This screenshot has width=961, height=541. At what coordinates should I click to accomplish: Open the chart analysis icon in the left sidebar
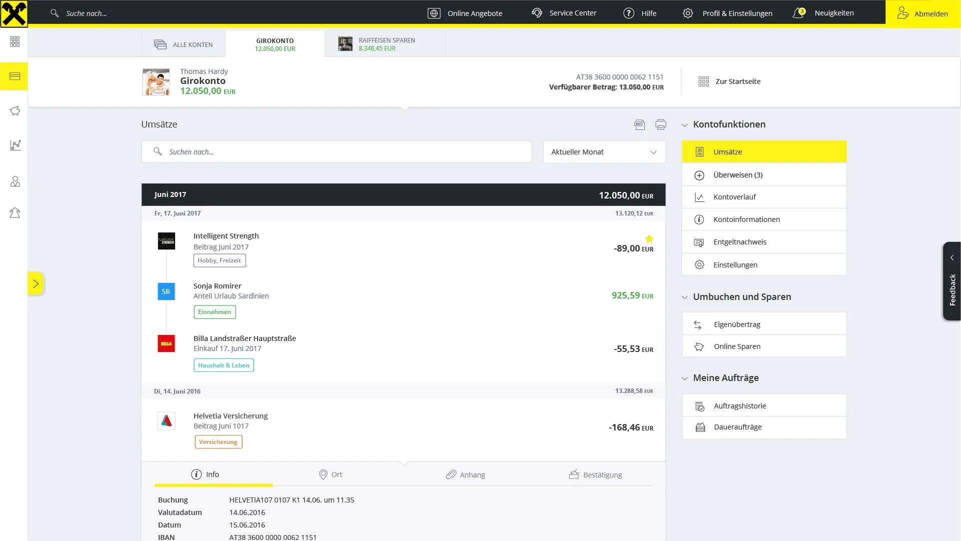click(15, 145)
